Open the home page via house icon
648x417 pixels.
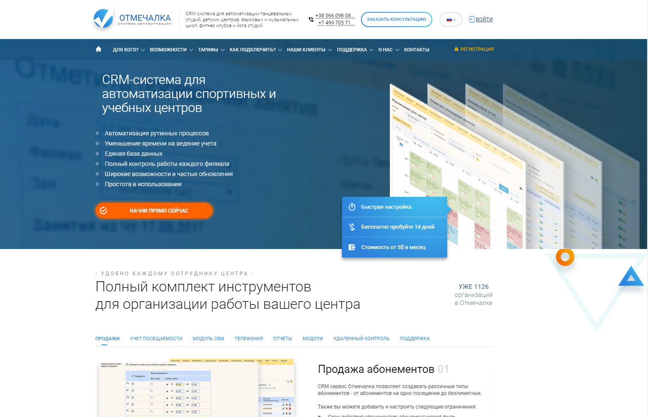pyautogui.click(x=99, y=49)
